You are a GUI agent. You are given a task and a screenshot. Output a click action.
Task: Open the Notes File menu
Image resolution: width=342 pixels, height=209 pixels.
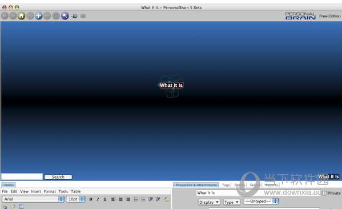tap(5, 191)
